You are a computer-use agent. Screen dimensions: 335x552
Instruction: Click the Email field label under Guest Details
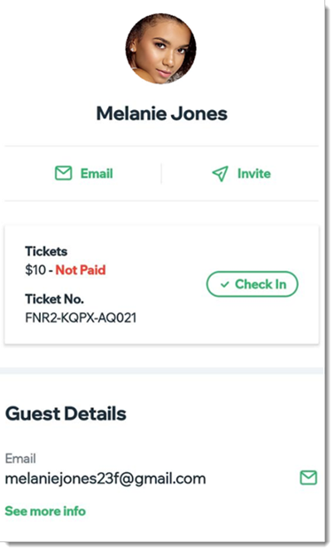[x=20, y=458]
